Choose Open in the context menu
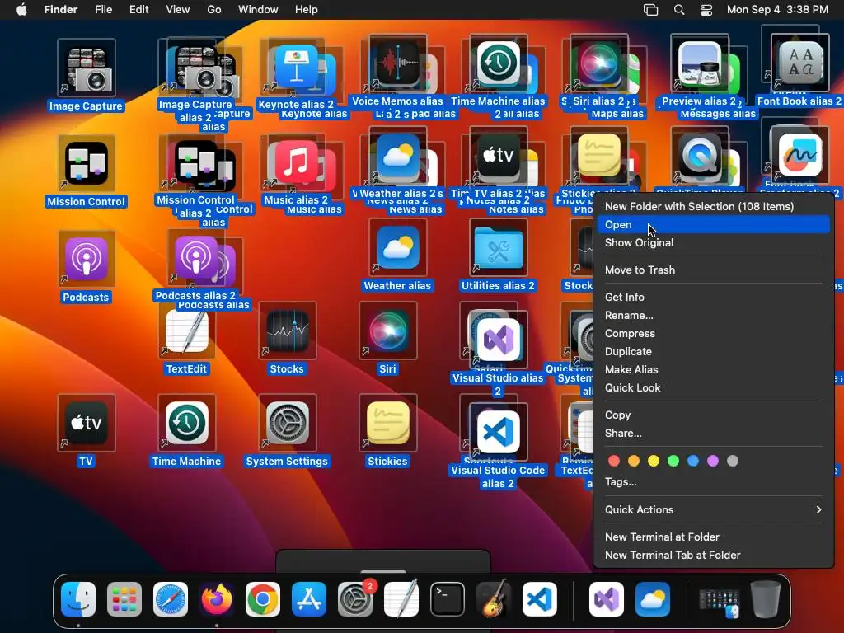 click(713, 224)
